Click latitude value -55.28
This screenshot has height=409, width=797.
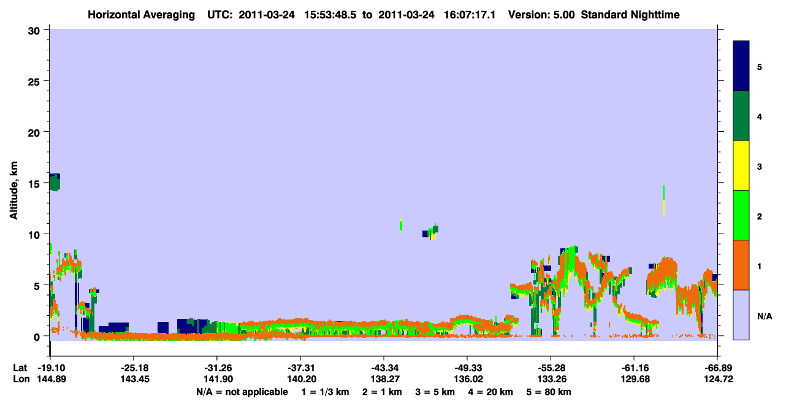click(551, 368)
